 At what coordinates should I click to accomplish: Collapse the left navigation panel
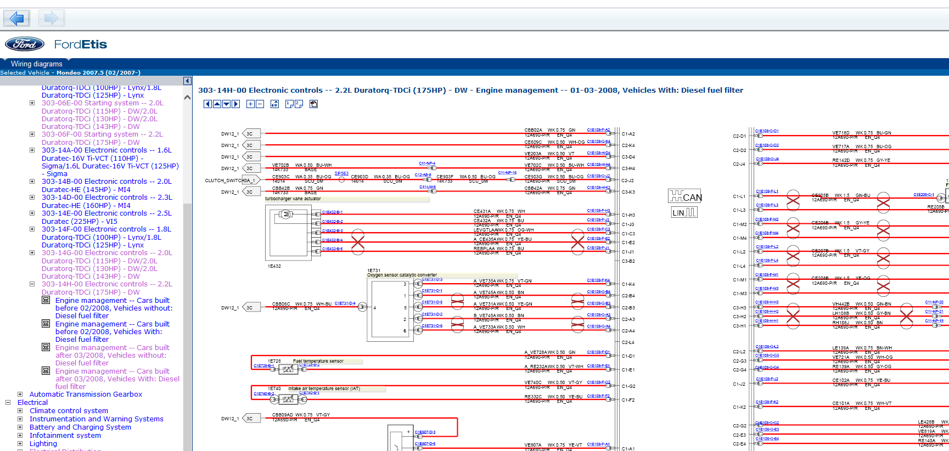pyautogui.click(x=187, y=81)
